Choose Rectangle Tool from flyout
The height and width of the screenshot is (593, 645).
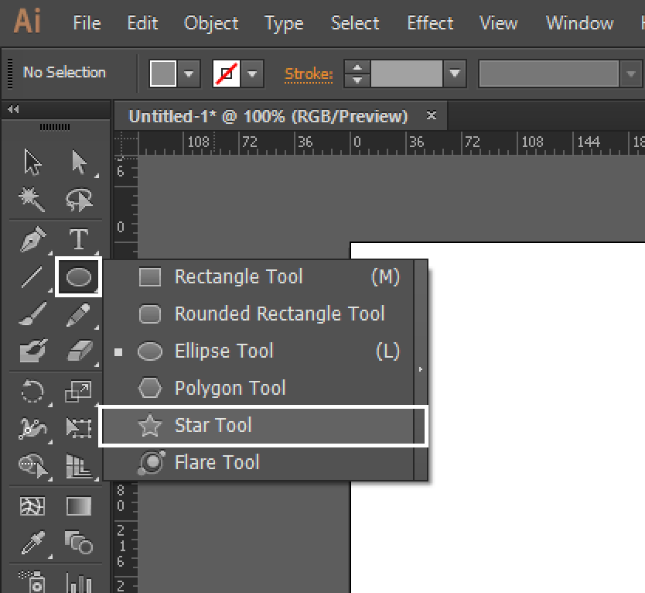pyautogui.click(x=258, y=276)
